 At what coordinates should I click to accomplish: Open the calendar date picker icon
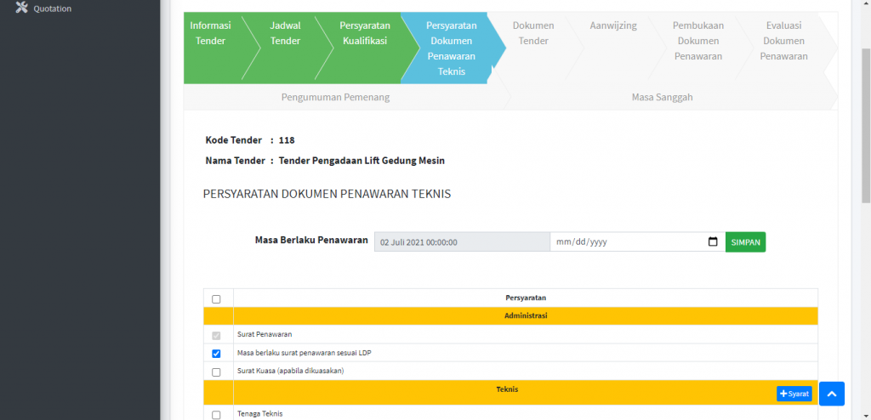click(x=714, y=242)
